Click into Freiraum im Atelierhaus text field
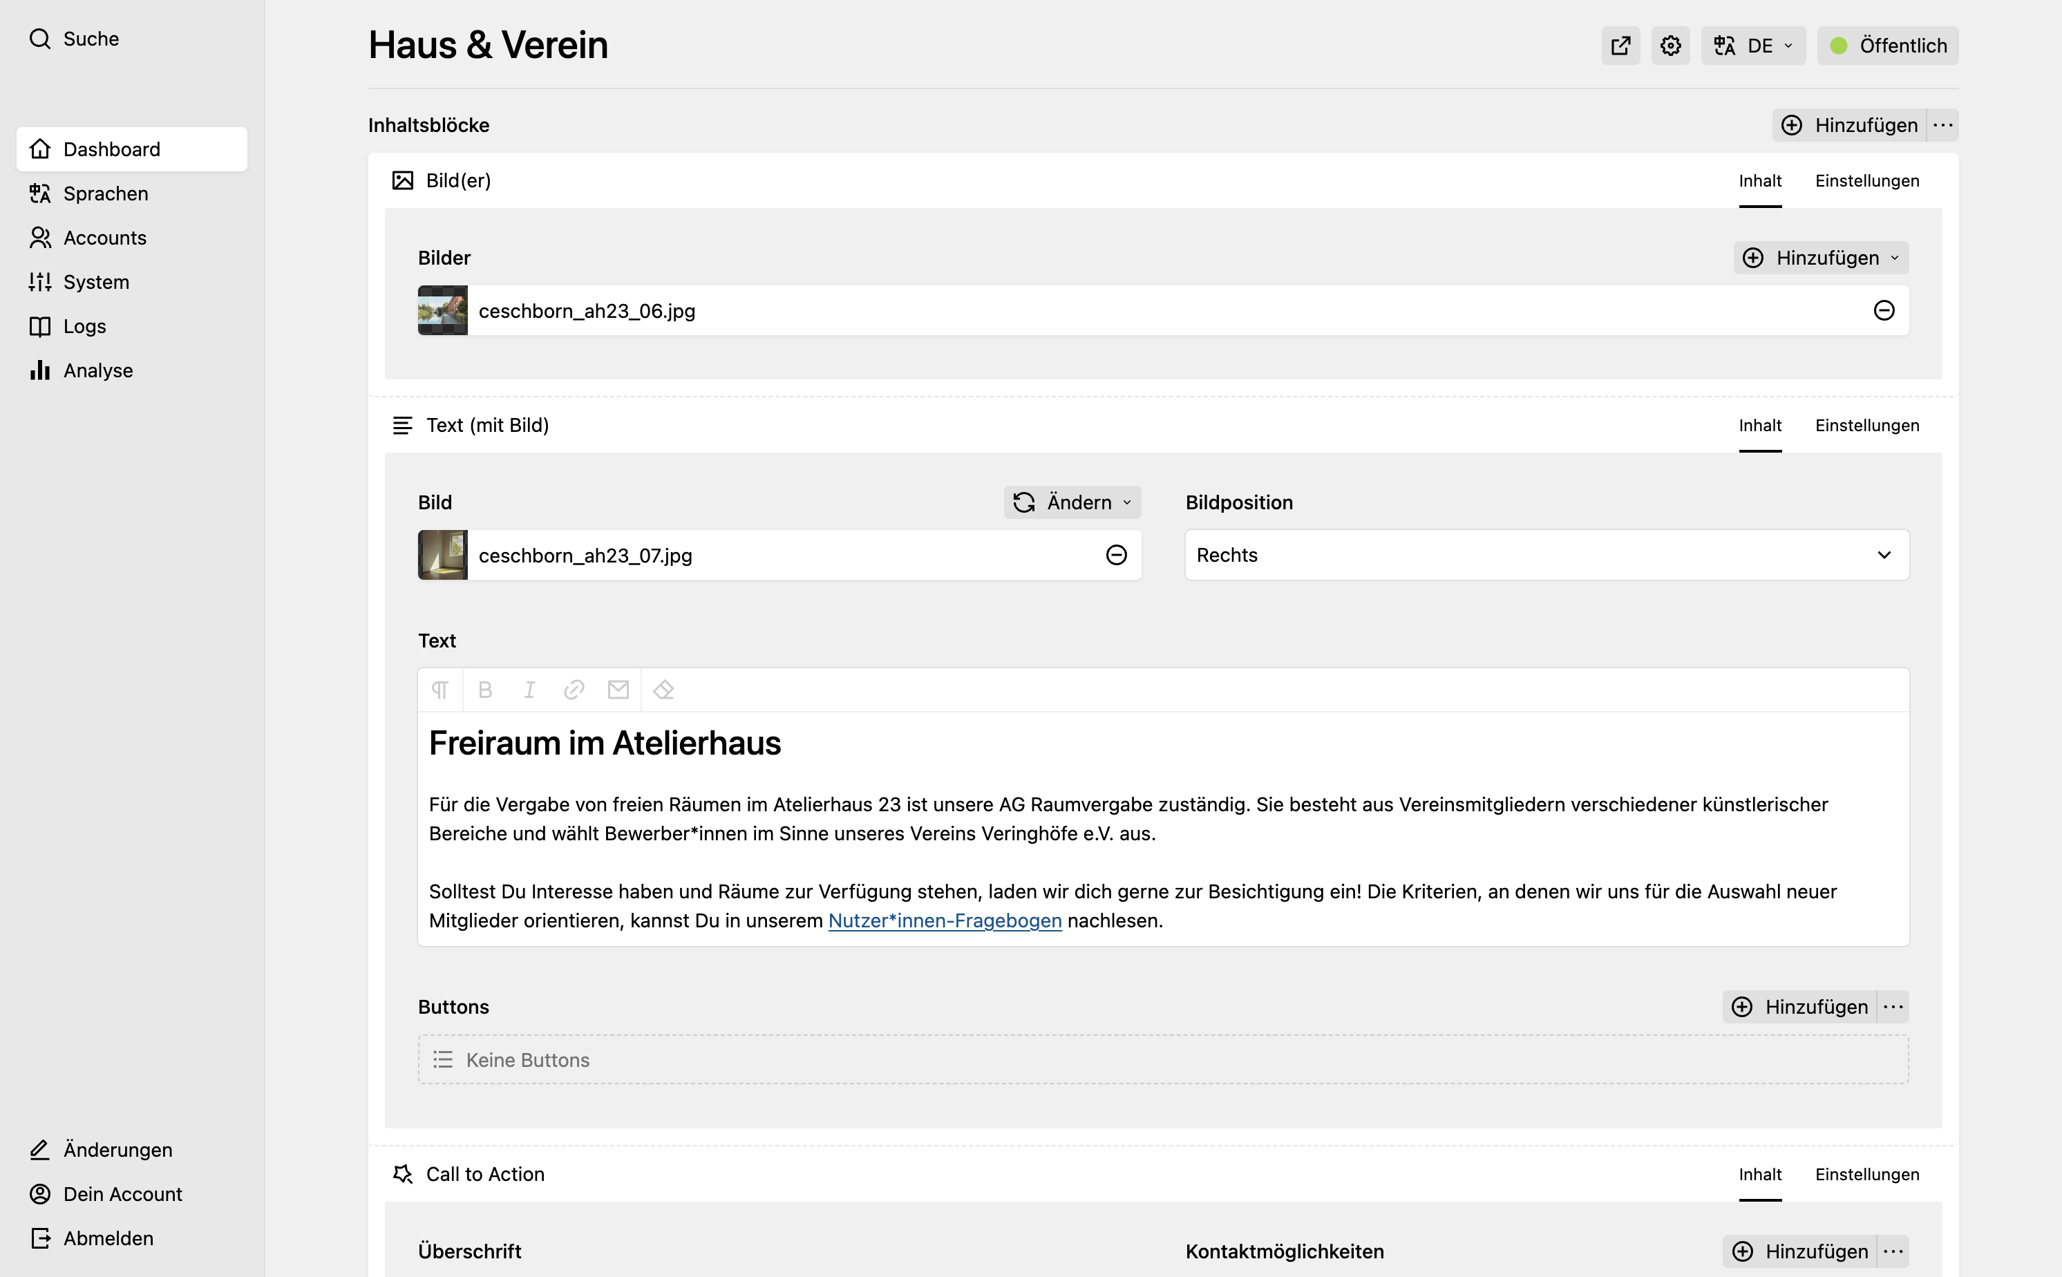 point(1163,829)
